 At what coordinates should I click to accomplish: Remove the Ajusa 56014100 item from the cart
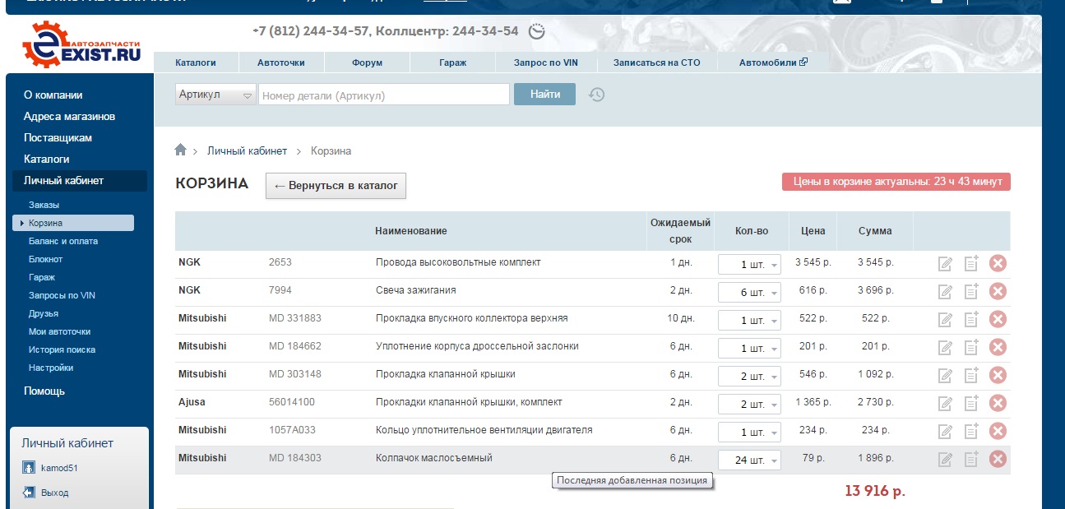(998, 403)
